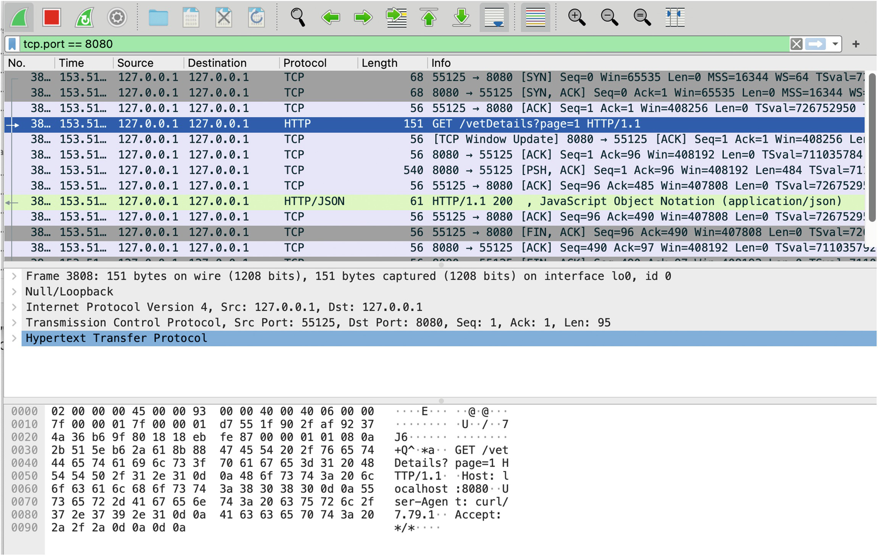Clear the tcp.port display filter

(797, 44)
